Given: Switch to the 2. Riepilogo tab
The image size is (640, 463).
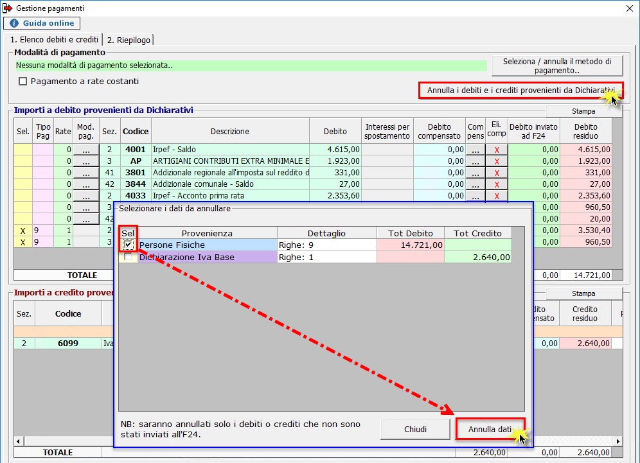Looking at the screenshot, I should pos(129,40).
